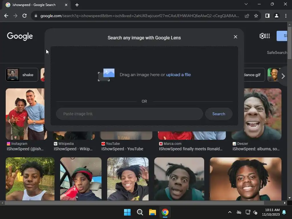Open the Google apps grid
Image resolution: width=292 pixels, height=219 pixels.
point(267,36)
